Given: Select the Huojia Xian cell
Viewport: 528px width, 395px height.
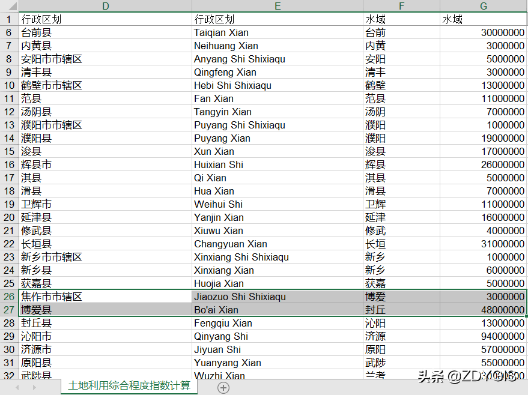Looking at the screenshot, I should tap(278, 283).
